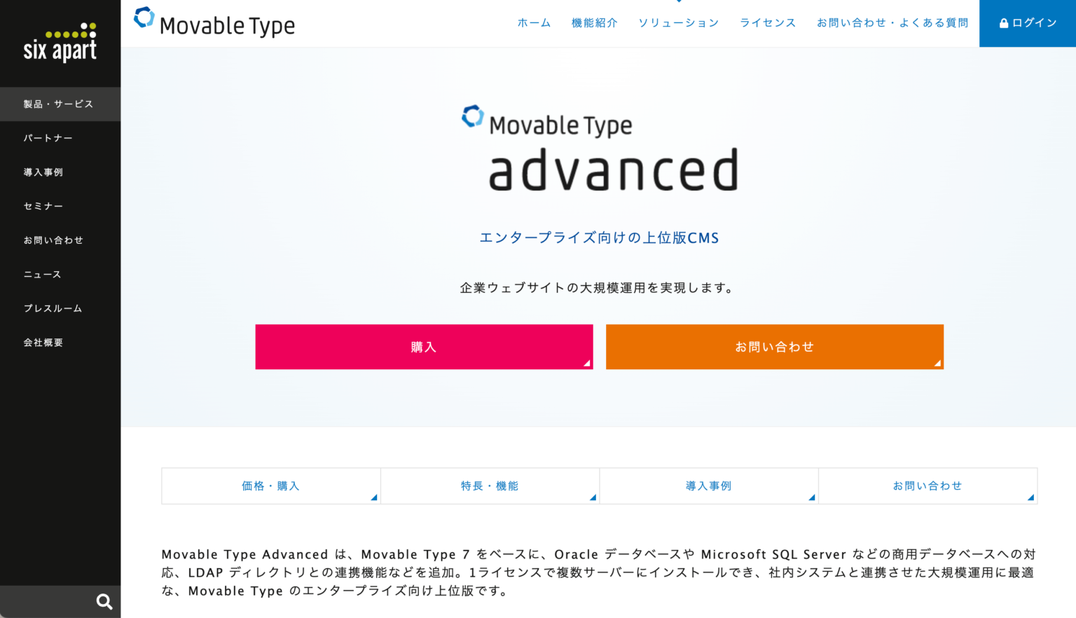
Task: Switch to the 導入事例 tab
Action: coord(708,486)
